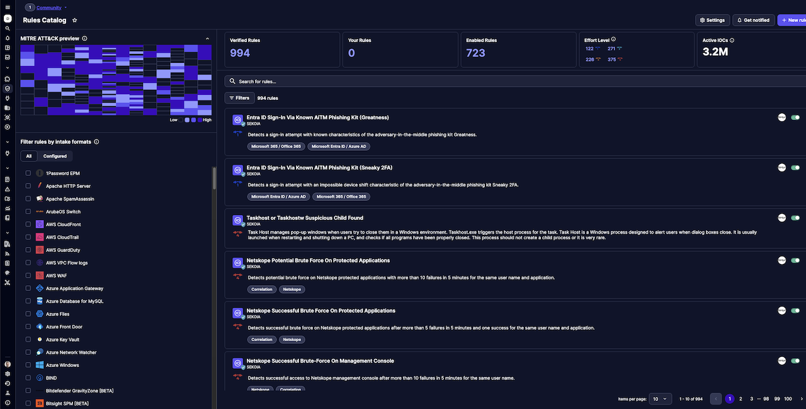Click the round badge beside Sneaky 2FA toggle
The width and height of the screenshot is (806, 409).
tap(782, 168)
